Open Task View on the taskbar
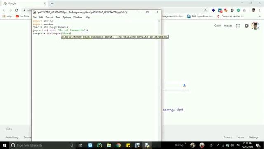 (x=80, y=145)
